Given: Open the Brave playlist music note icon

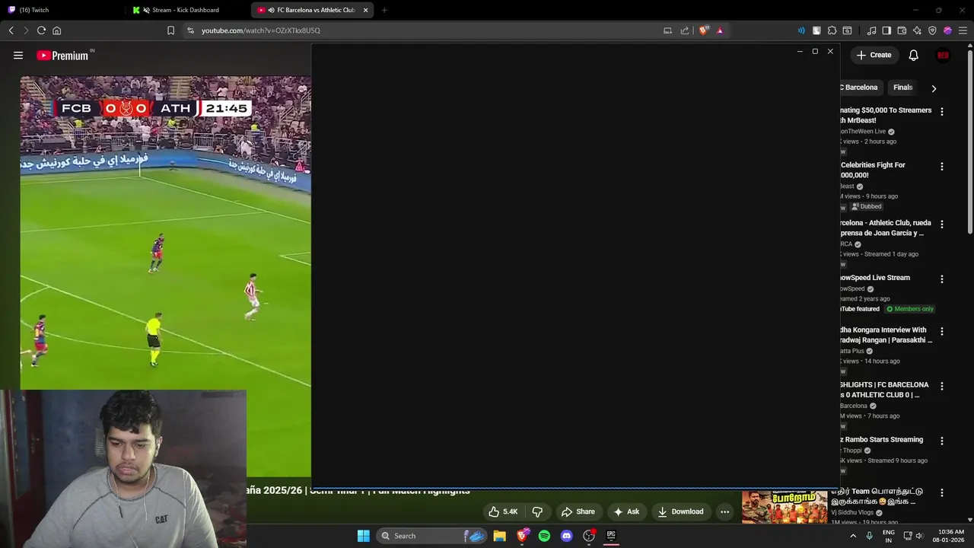Looking at the screenshot, I should pyautogui.click(x=871, y=30).
